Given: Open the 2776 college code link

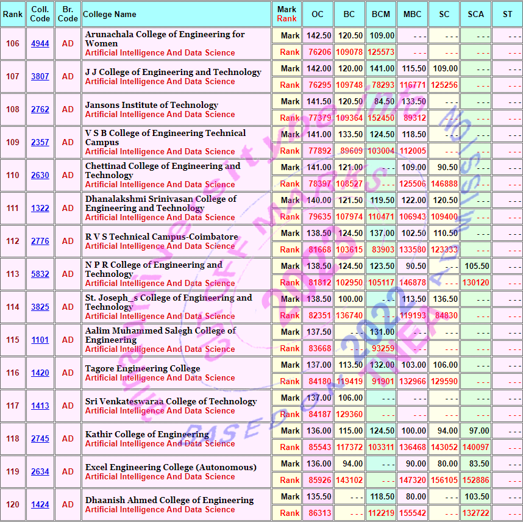Looking at the screenshot, I should tap(40, 241).
